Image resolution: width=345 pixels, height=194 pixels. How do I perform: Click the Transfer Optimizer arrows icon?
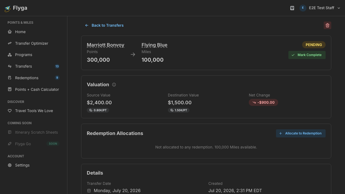pos(10,43)
